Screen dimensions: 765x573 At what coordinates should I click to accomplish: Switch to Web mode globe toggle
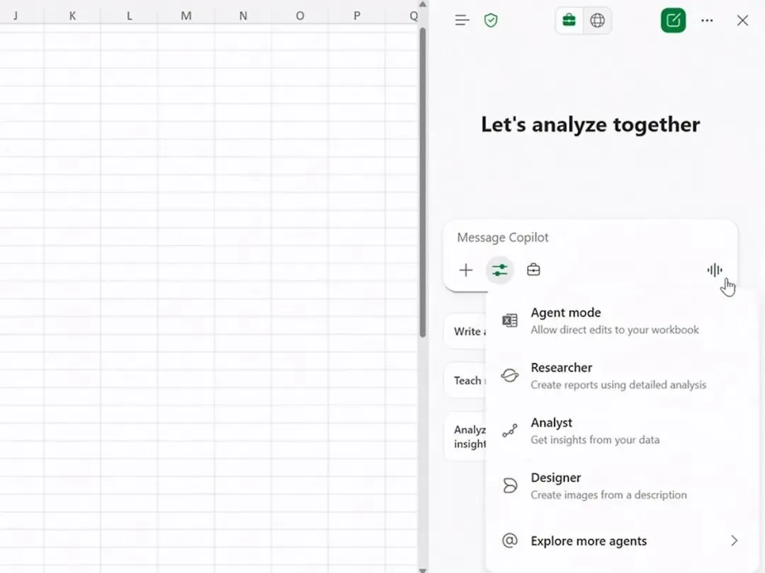[597, 21]
